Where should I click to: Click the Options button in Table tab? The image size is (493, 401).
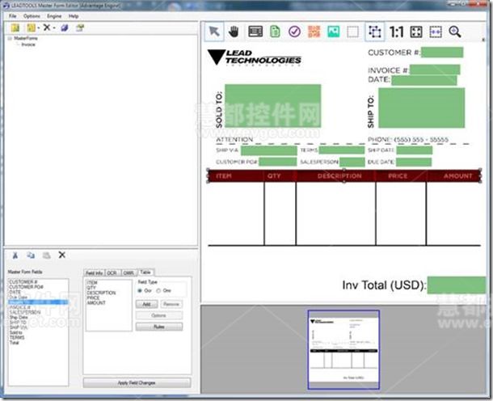tap(158, 315)
